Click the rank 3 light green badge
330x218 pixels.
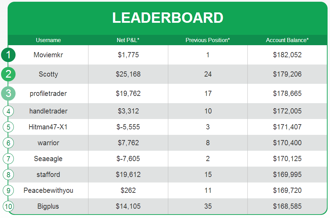coord(8,93)
